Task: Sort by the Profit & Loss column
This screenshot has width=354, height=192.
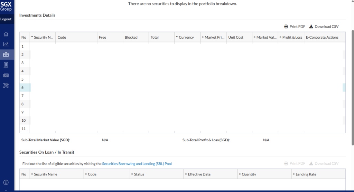Action: tap(291, 37)
